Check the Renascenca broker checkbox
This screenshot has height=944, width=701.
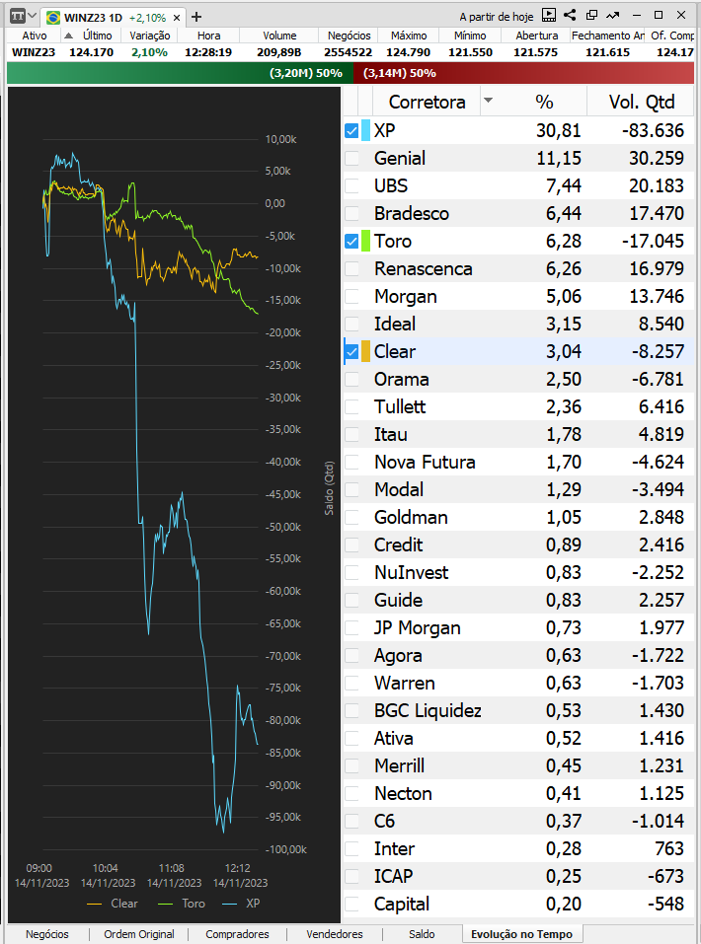[351, 269]
